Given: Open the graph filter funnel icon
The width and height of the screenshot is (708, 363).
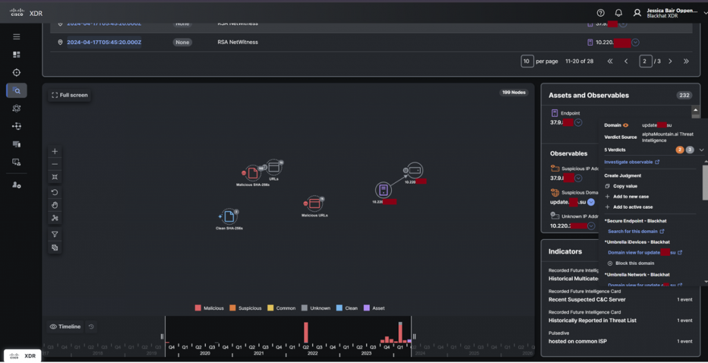Looking at the screenshot, I should tap(55, 234).
